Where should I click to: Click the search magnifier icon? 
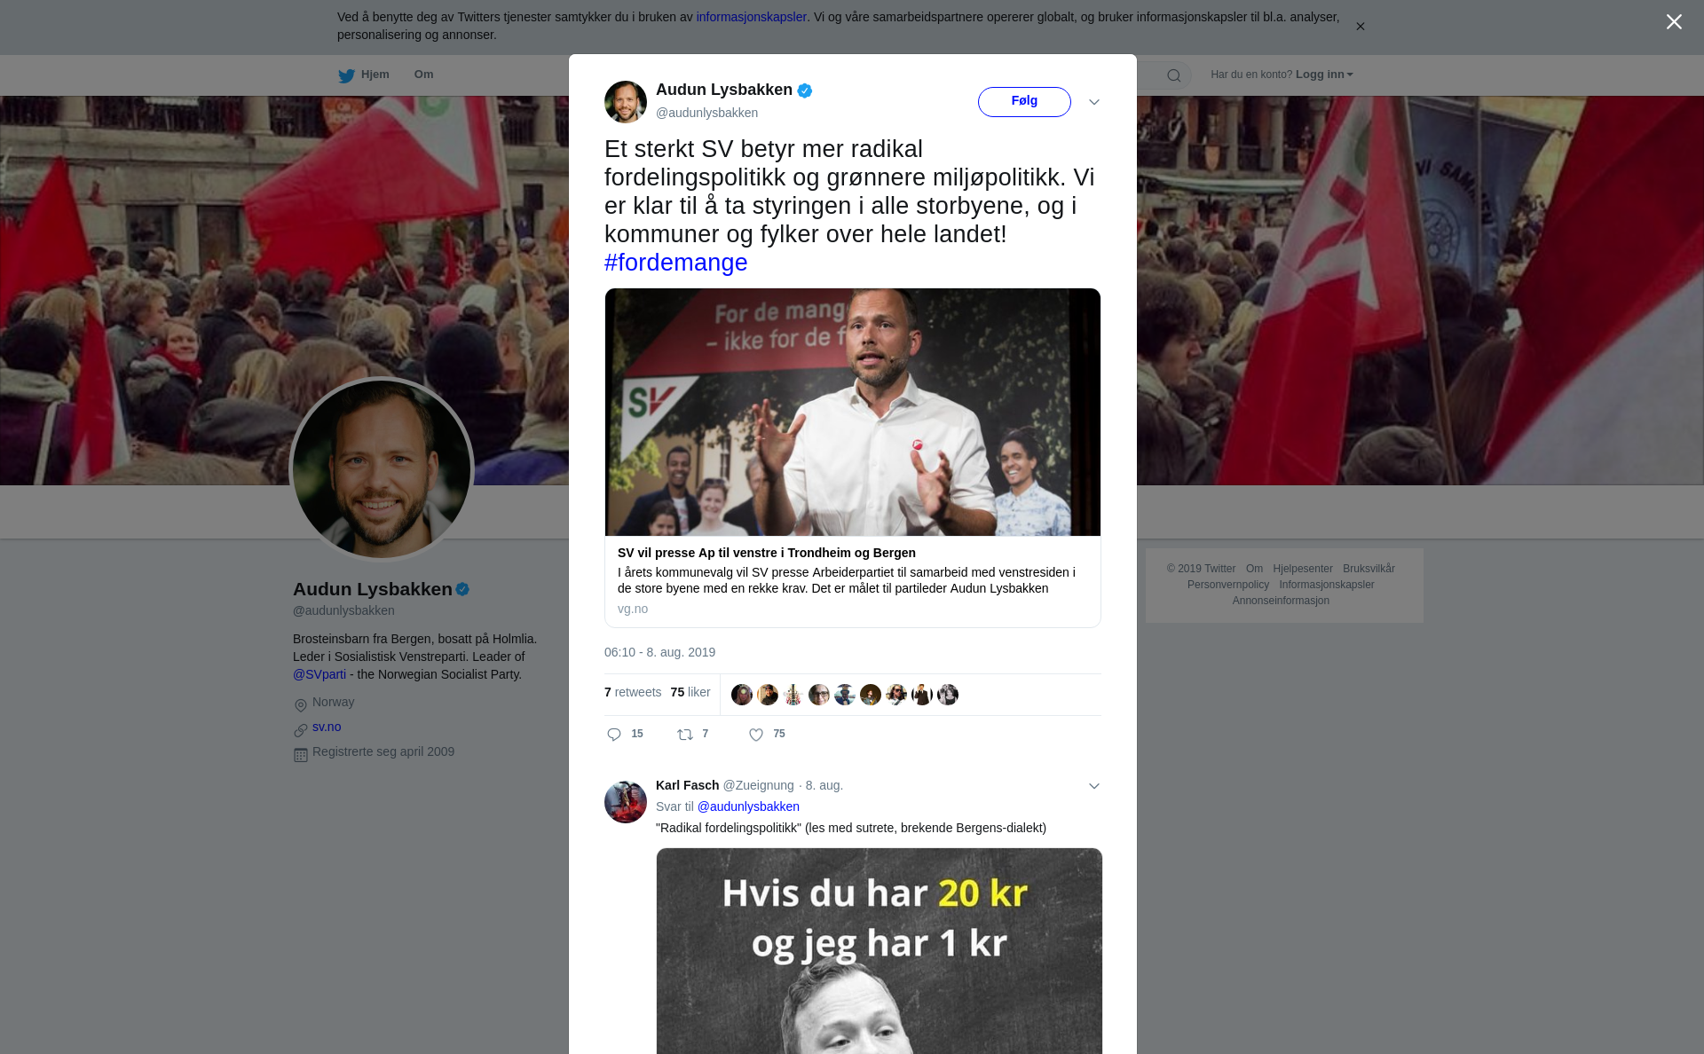pyautogui.click(x=1174, y=75)
